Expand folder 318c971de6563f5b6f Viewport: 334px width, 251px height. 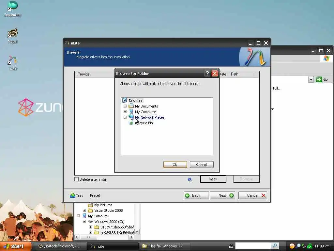91,227
